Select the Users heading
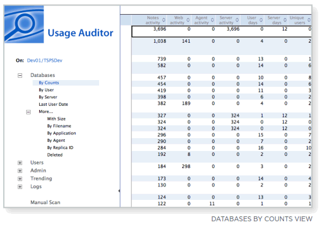The width and height of the screenshot is (320, 228). [37, 163]
